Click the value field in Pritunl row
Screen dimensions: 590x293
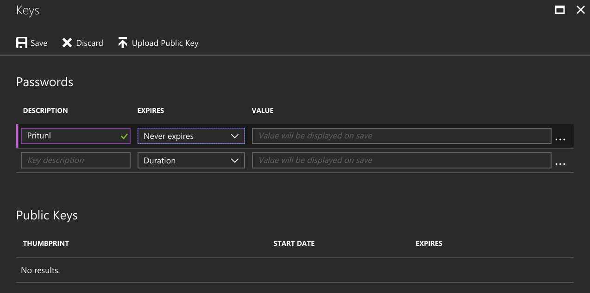point(401,136)
